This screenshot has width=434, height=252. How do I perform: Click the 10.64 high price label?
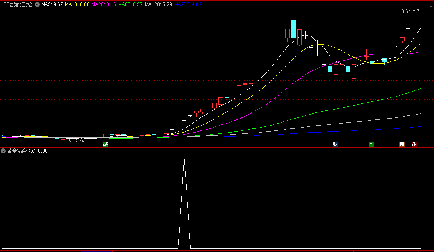405,11
